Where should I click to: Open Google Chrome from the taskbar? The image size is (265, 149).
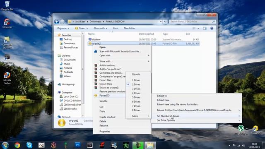coord(17,145)
